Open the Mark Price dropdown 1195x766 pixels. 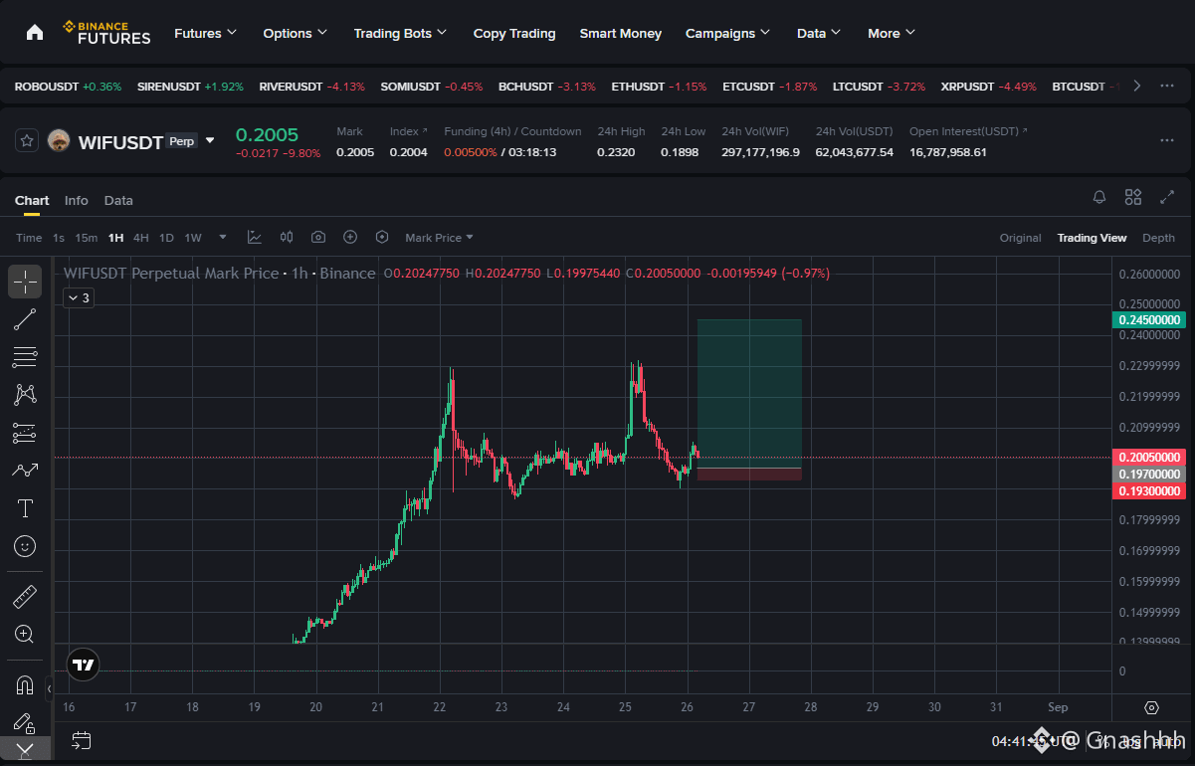(x=439, y=238)
